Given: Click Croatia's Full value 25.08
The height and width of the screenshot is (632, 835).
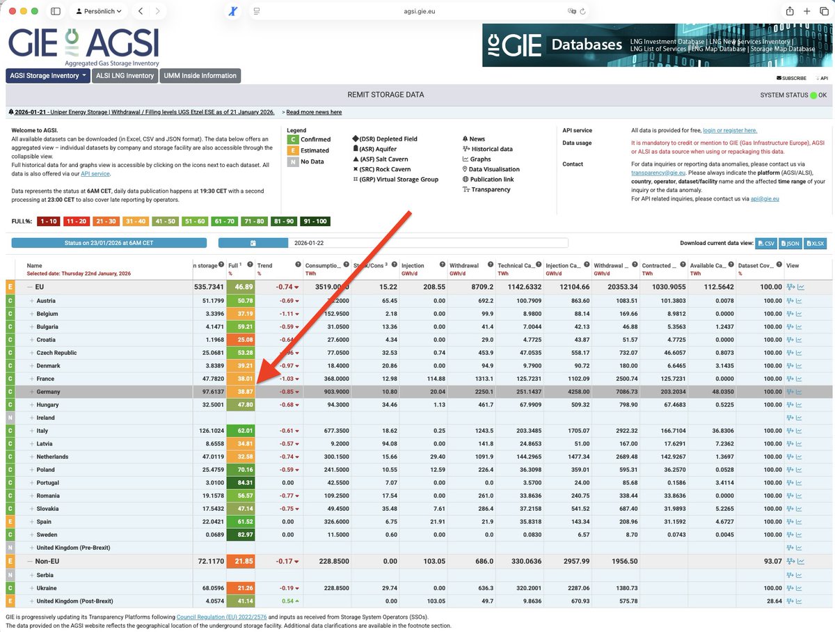Looking at the screenshot, I should coord(241,340).
